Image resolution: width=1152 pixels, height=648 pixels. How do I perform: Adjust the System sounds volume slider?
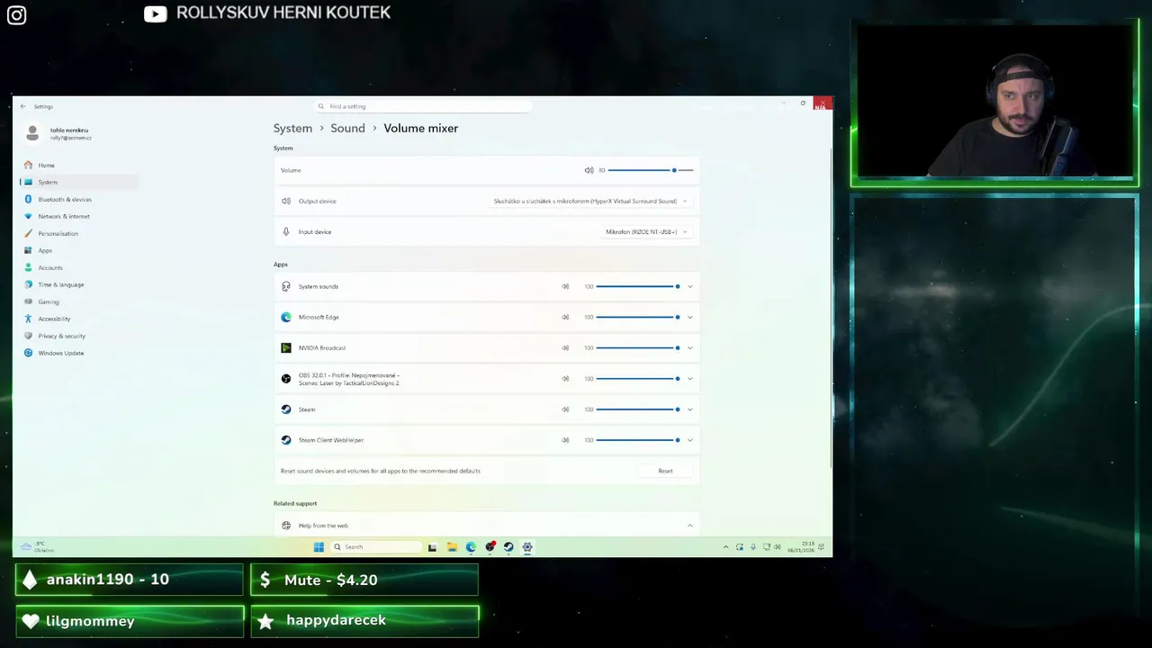coord(638,286)
